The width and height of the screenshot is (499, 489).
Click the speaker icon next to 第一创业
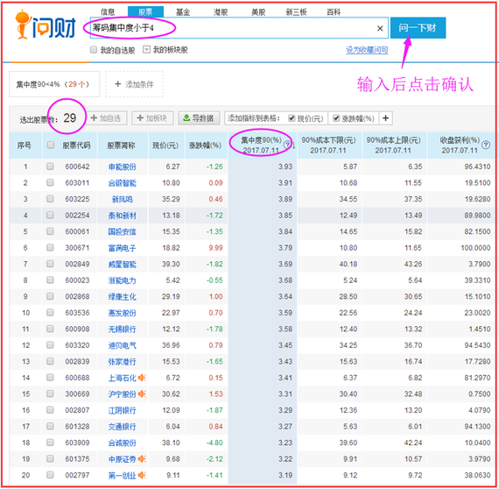(142, 475)
